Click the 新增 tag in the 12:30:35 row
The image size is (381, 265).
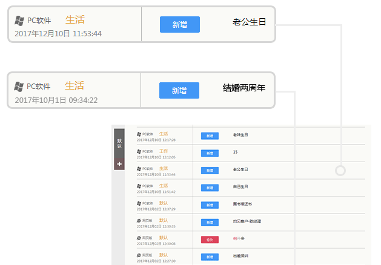(x=210, y=222)
